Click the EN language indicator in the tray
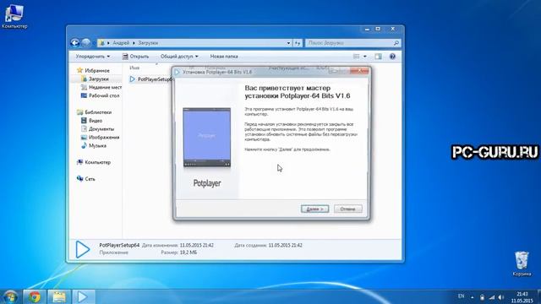Screen dimensions: 541x304 pos(461,296)
